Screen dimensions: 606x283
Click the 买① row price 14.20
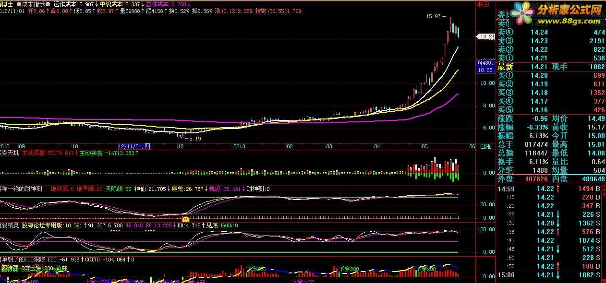tap(539, 76)
